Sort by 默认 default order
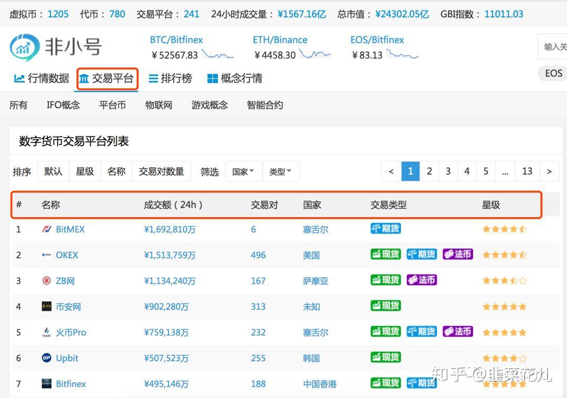This screenshot has width=567, height=398. coord(54,171)
